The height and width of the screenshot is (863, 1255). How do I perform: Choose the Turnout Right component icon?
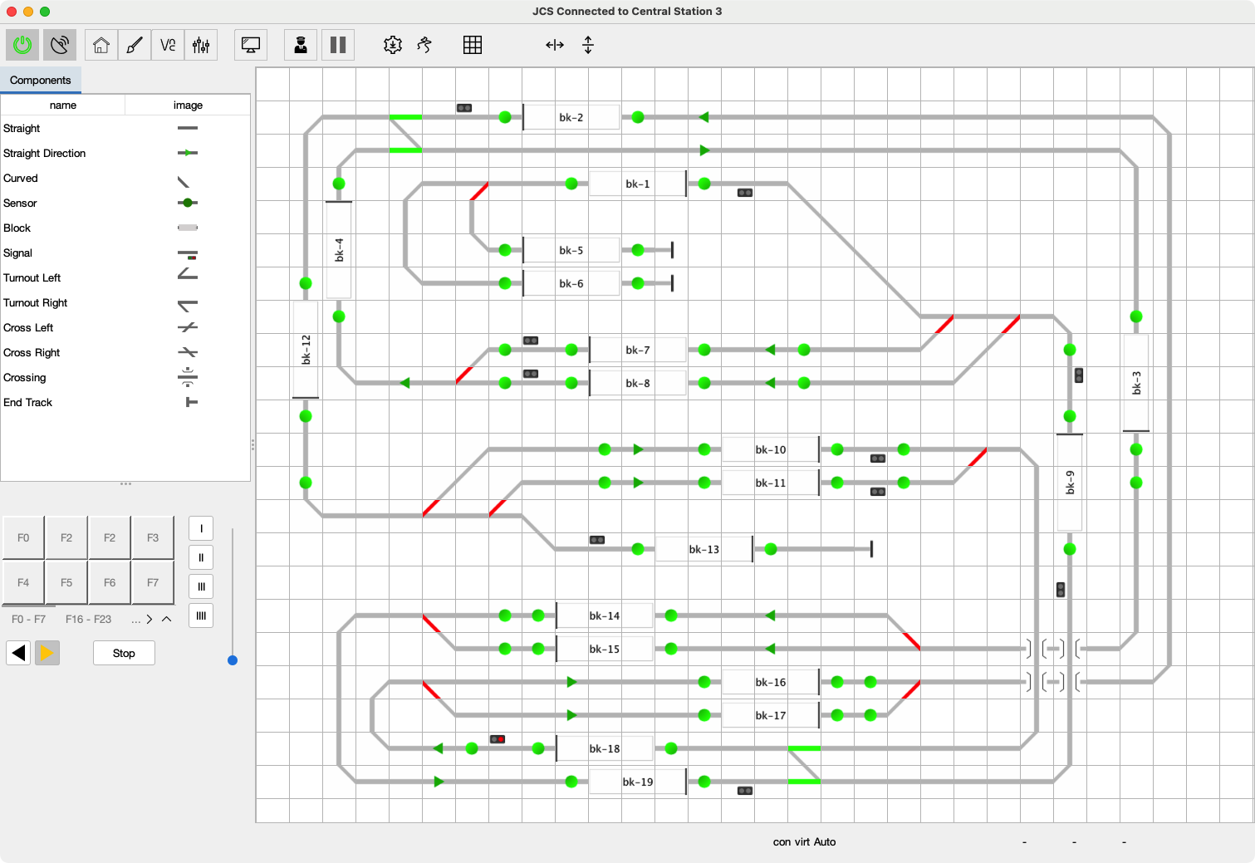[188, 306]
